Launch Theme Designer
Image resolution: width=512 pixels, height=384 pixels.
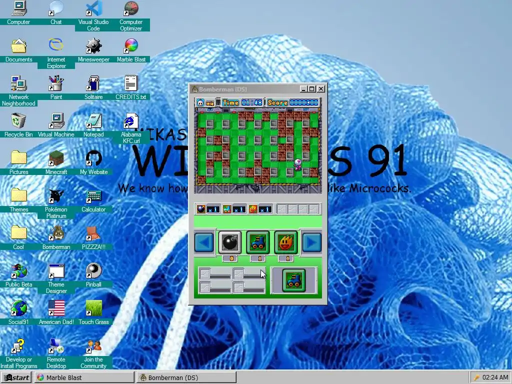[56, 278]
